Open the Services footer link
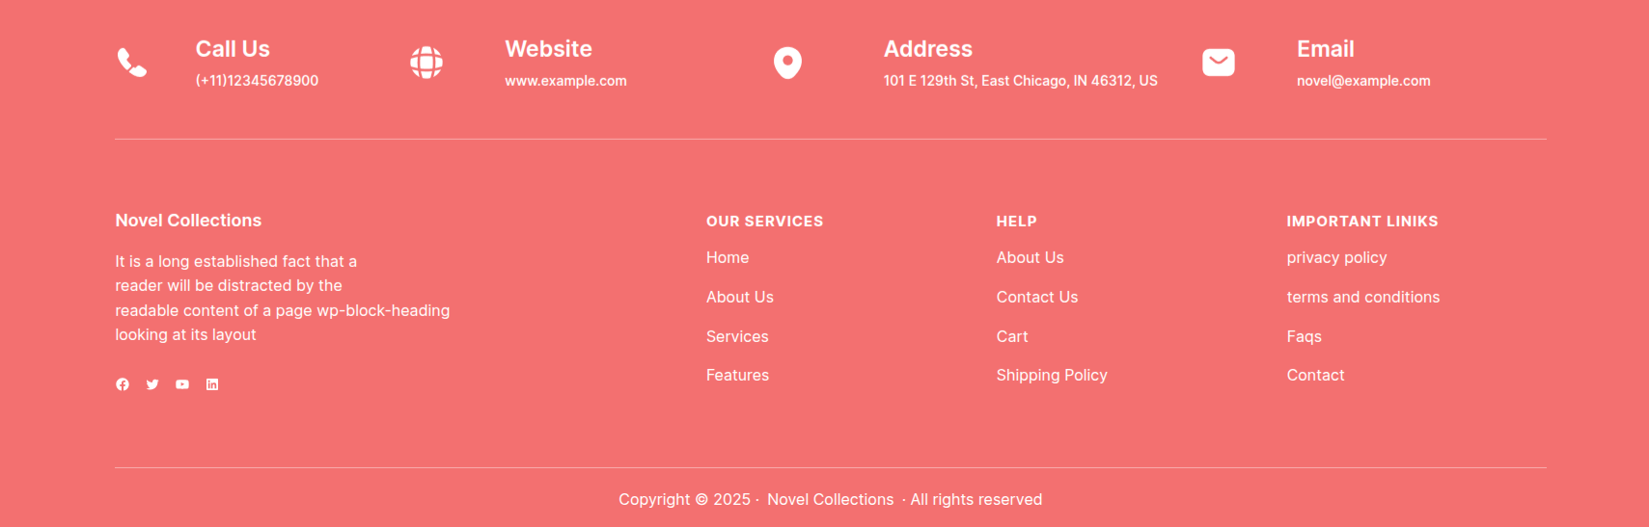 coord(737,336)
